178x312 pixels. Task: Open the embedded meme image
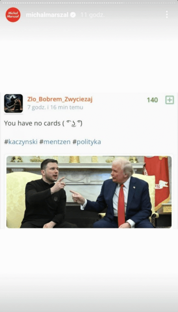89,192
